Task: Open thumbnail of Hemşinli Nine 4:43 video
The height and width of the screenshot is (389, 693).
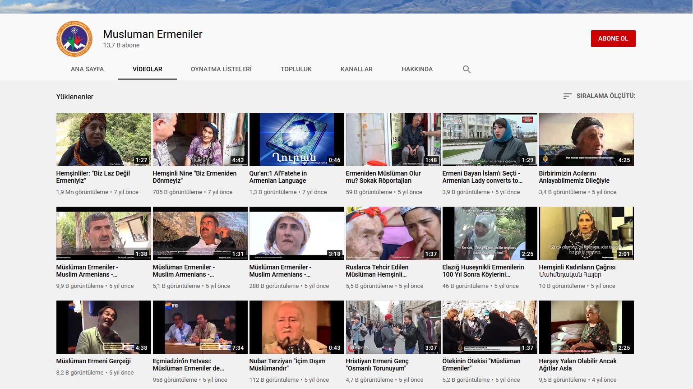Action: 200,139
